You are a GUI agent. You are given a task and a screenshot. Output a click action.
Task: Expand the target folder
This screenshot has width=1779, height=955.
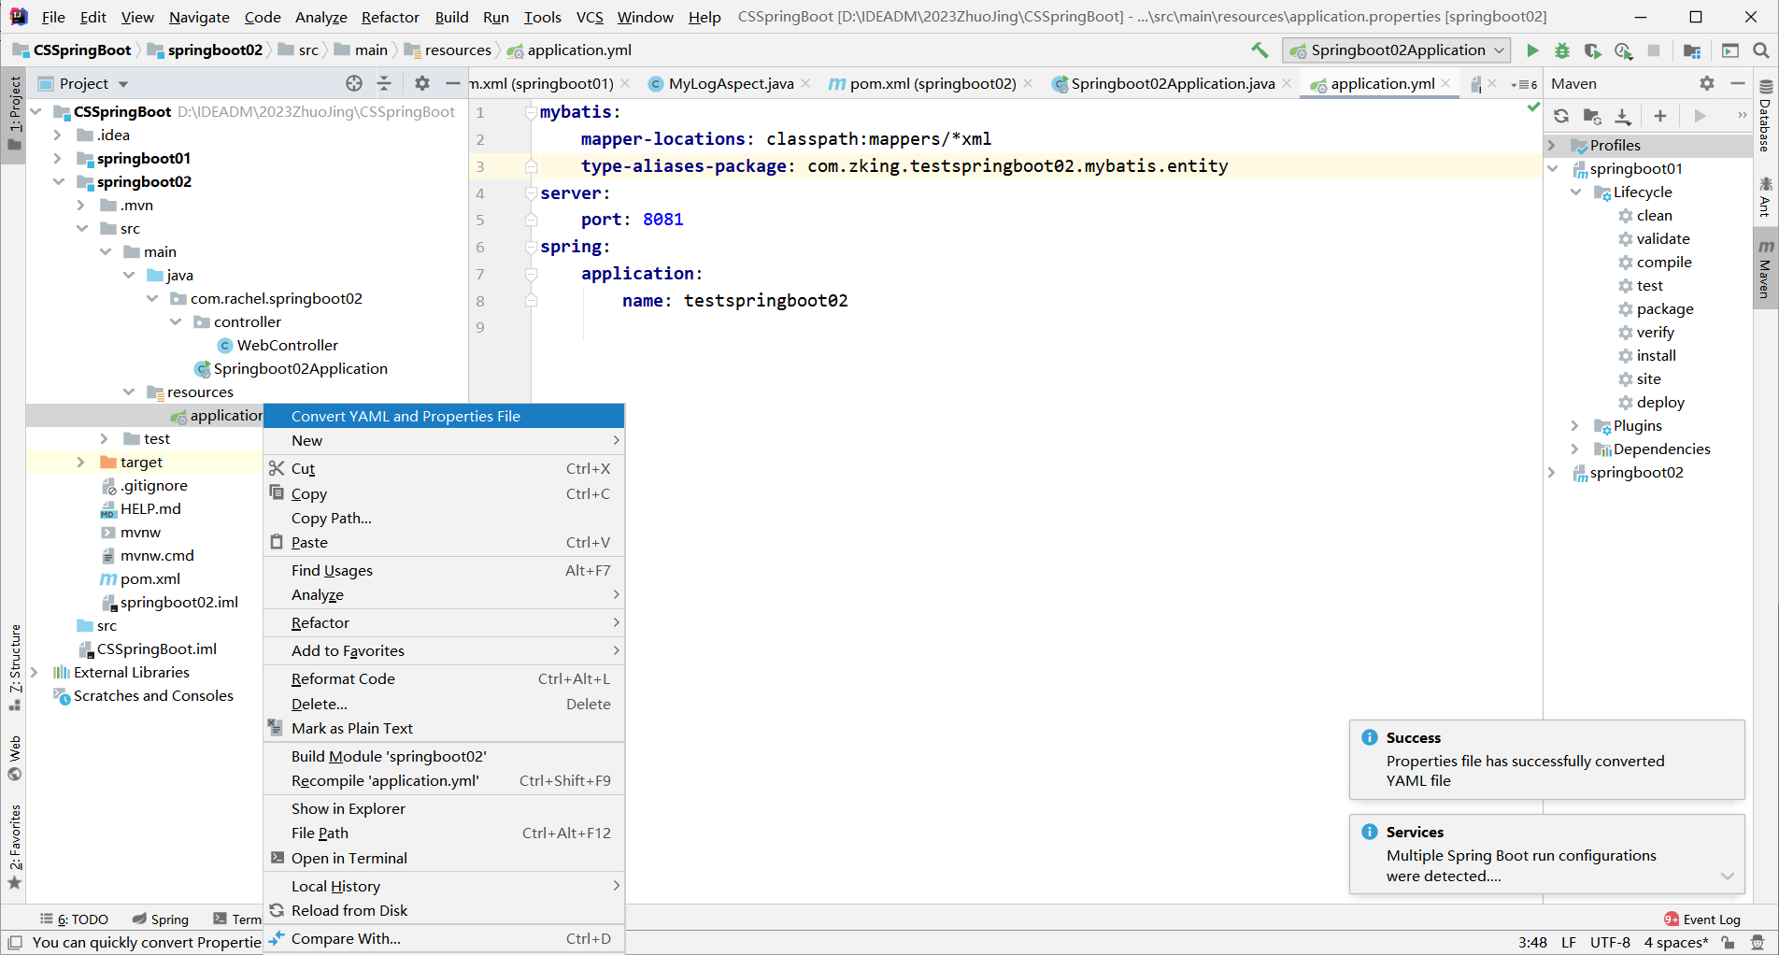tap(81, 462)
